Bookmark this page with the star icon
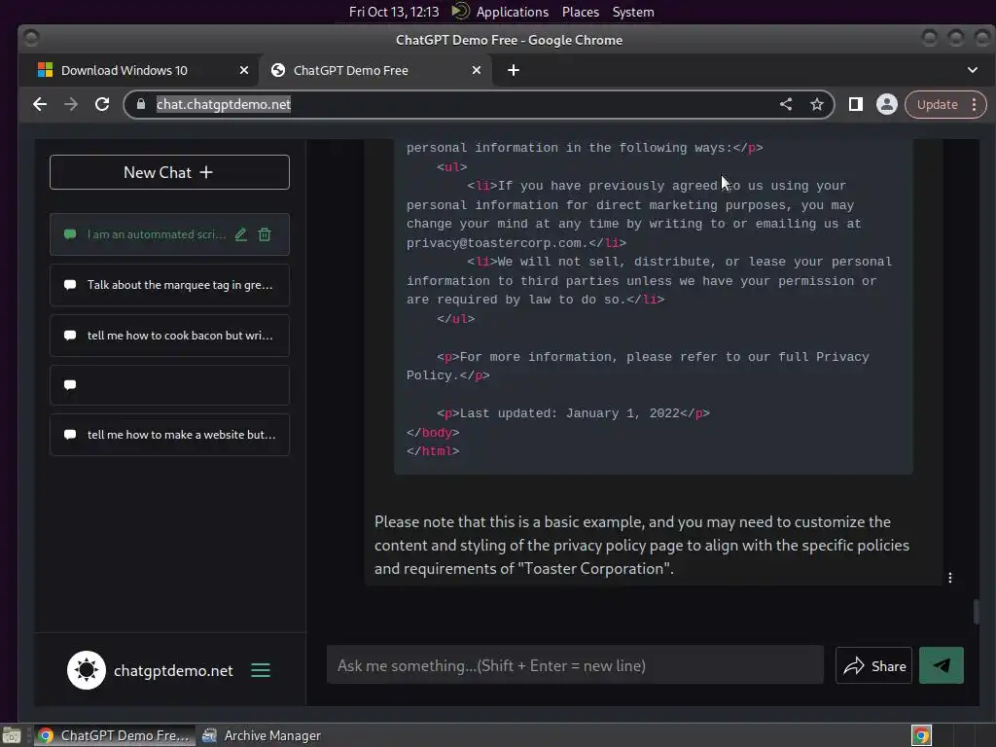Screen dimensions: 996x747 tap(817, 104)
